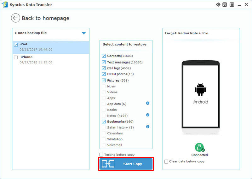Click the Back to homepage link
Viewport: 252px width, 179px height.
pos(45,18)
